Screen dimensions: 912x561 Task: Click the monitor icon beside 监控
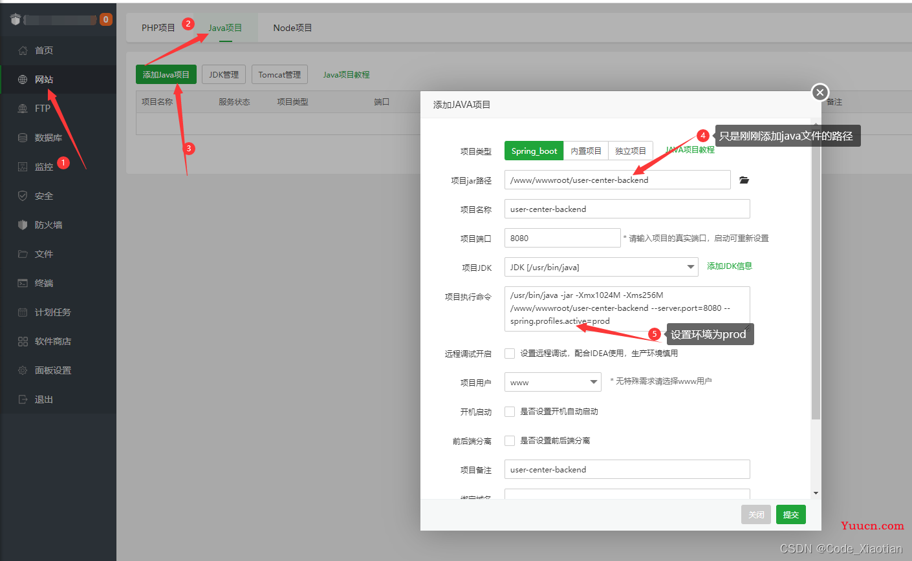23,167
